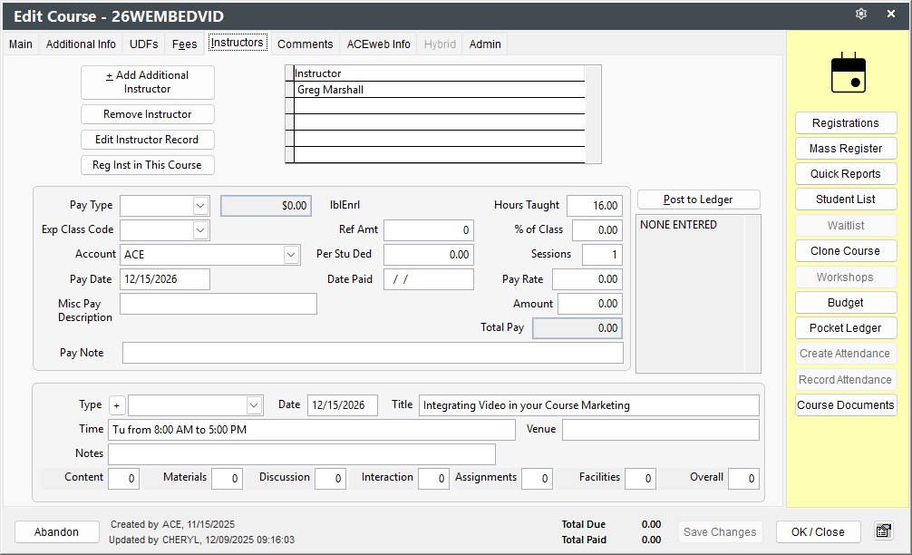Click Remove Instructor button
The width and height of the screenshot is (912, 555).
coord(148,114)
